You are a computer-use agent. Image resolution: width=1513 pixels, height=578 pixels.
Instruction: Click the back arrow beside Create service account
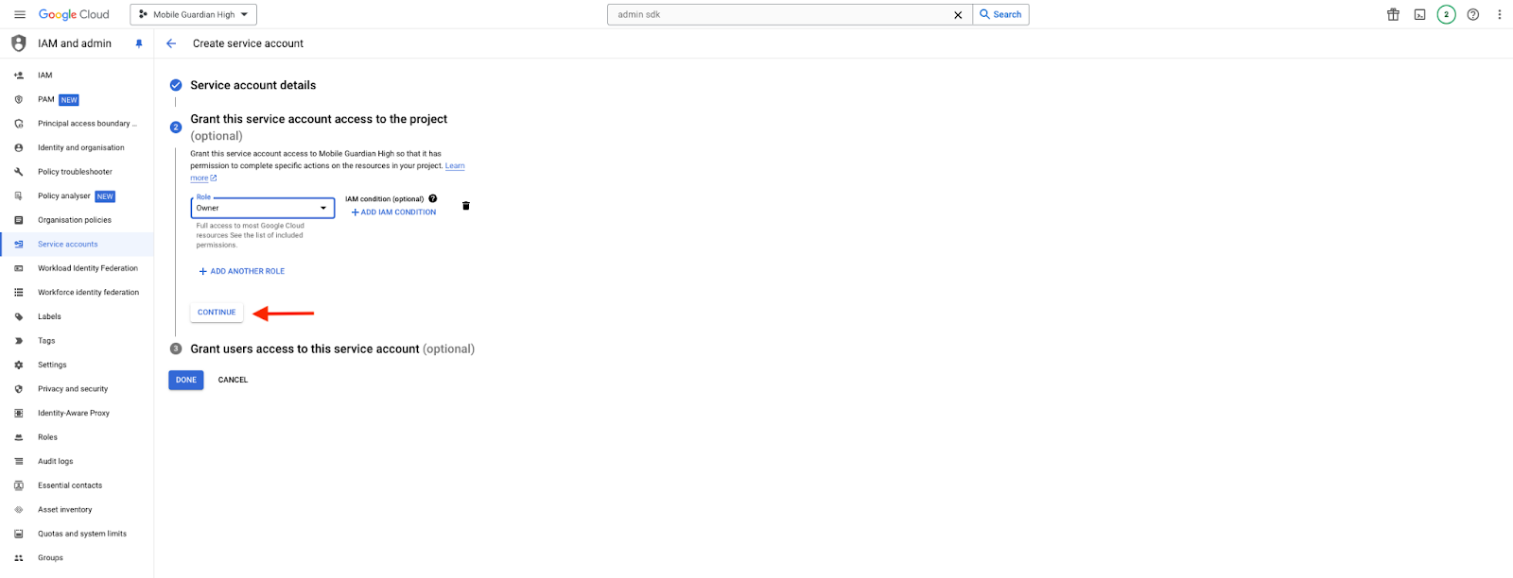[x=171, y=43]
